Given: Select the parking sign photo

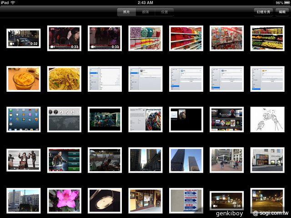Looking at the screenshot, I should 186,201.
